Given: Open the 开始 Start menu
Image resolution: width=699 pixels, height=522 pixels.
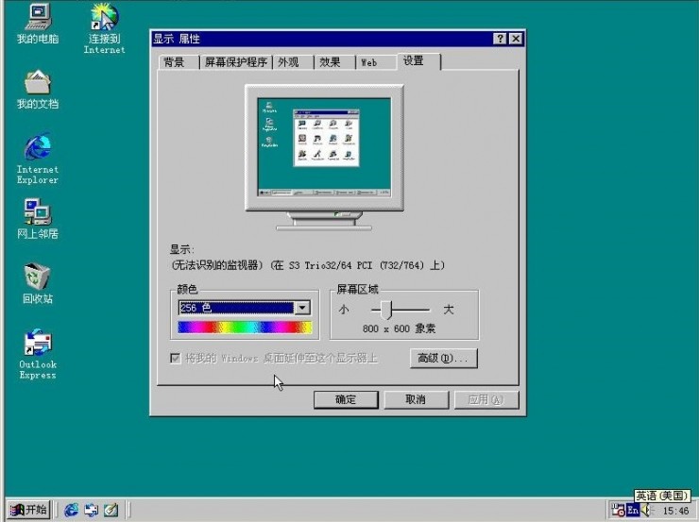Looking at the screenshot, I should pyautogui.click(x=28, y=510).
